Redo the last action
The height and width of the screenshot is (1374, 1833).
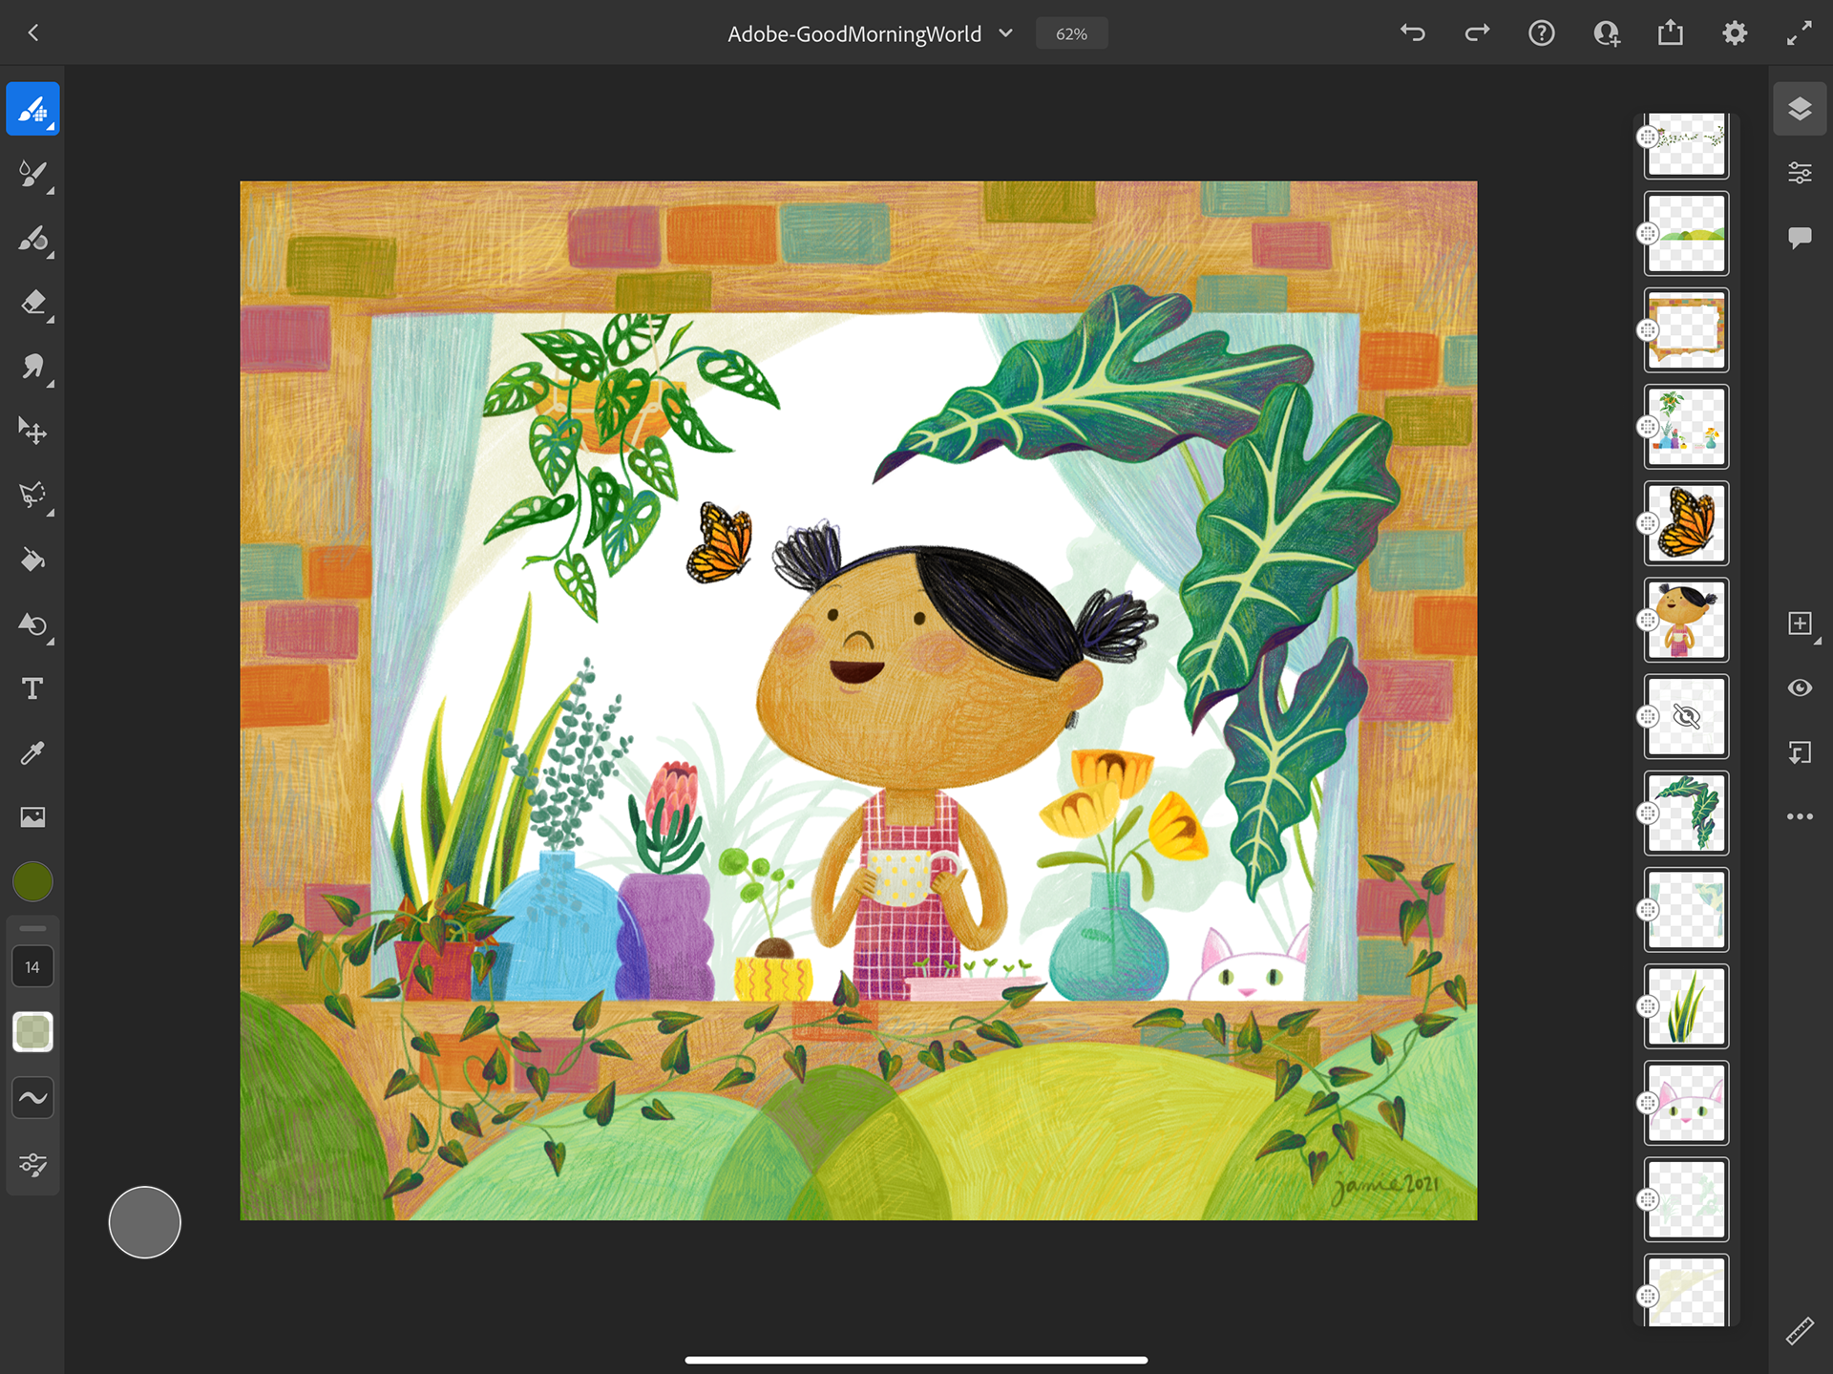point(1477,33)
